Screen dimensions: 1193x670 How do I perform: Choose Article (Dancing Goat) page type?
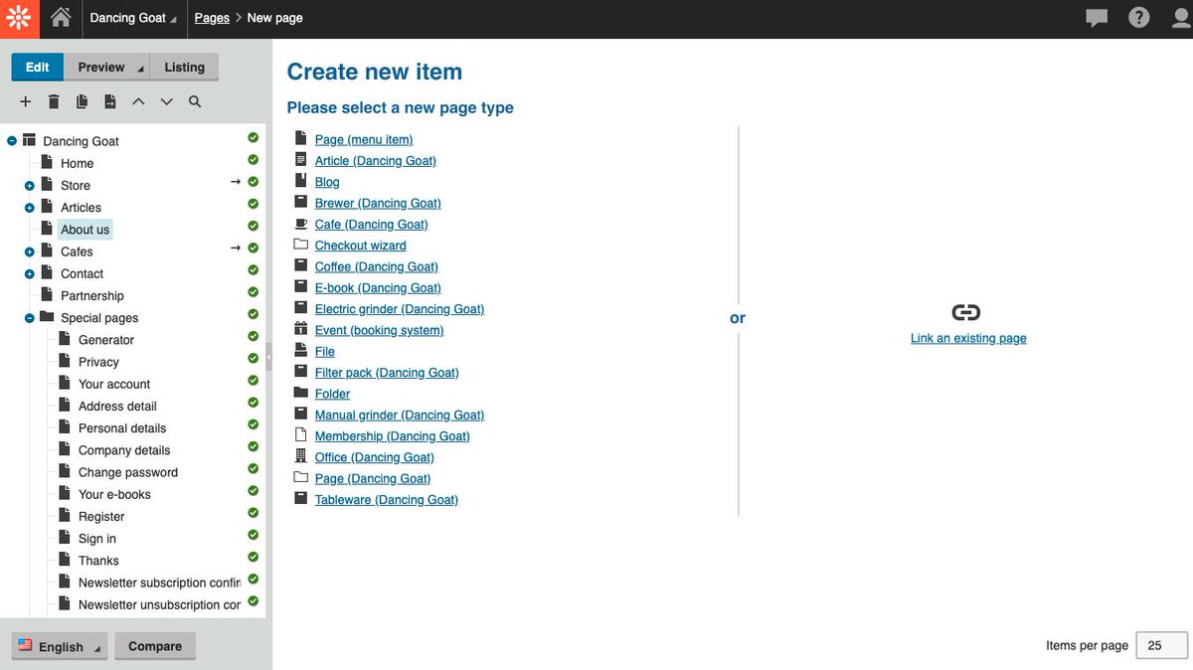click(376, 160)
